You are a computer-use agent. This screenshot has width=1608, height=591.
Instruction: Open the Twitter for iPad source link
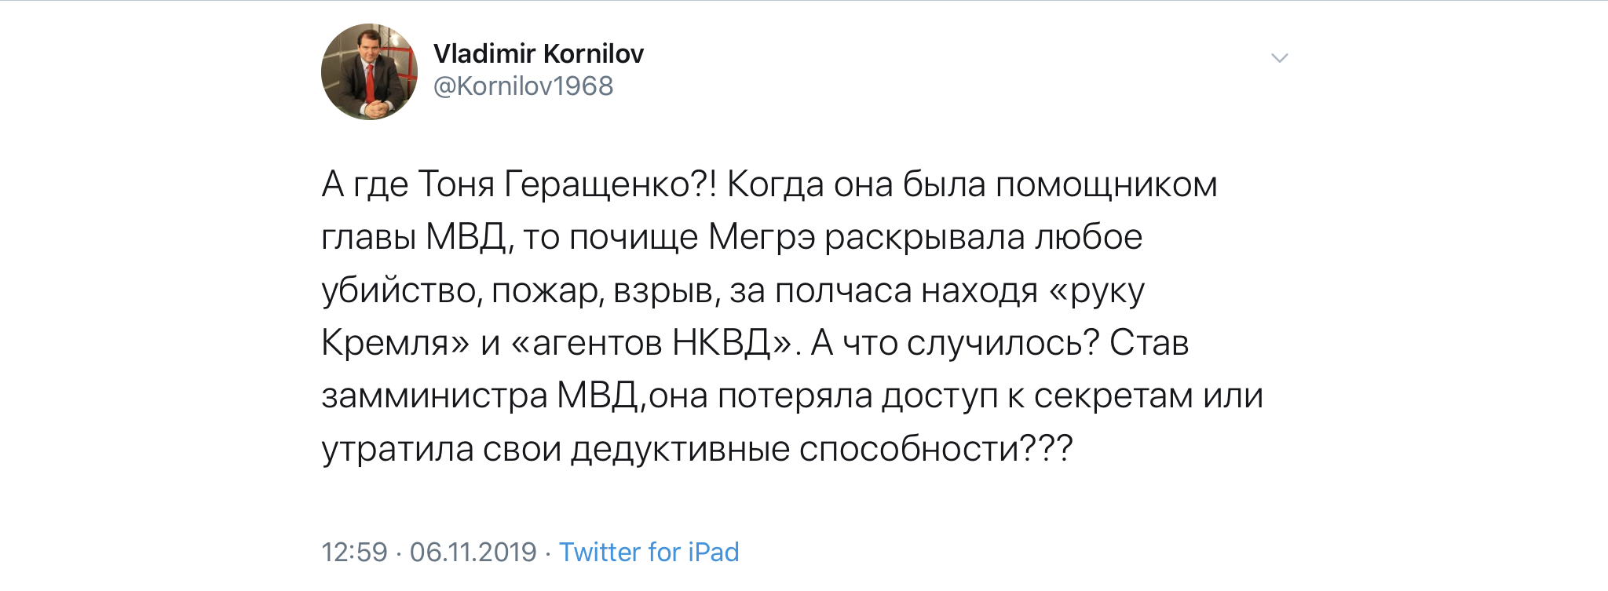tap(649, 552)
